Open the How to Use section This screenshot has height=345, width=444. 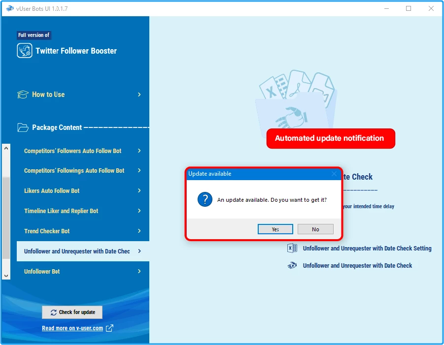pos(48,94)
